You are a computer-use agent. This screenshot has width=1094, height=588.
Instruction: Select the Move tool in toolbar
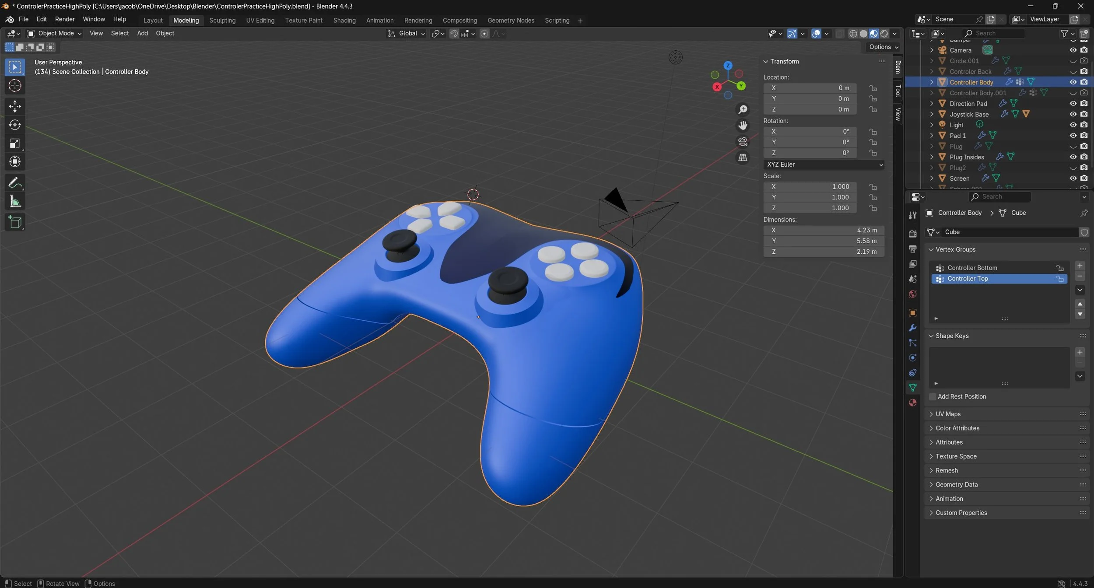point(15,106)
